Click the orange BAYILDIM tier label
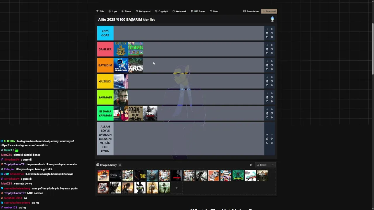374x210 pixels. pos(105,65)
